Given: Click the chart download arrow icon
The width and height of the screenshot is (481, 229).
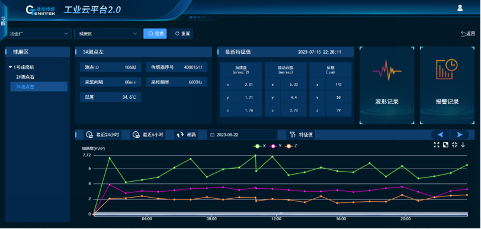Looking at the screenshot, I should coord(463,145).
